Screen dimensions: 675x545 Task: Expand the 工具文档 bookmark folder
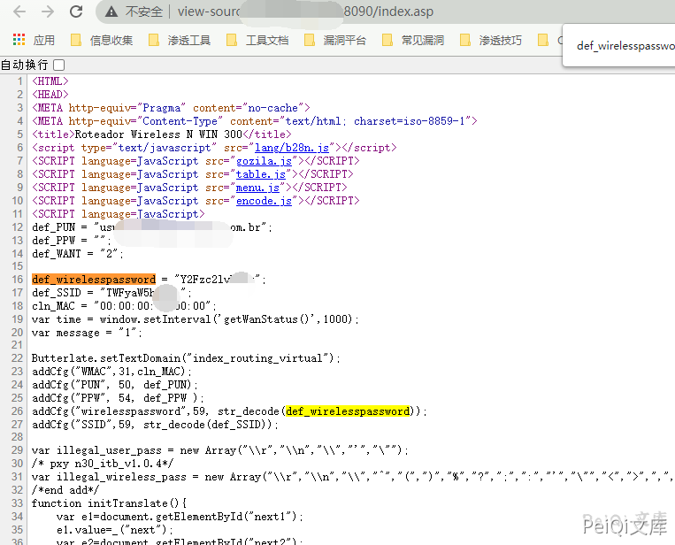(x=258, y=41)
